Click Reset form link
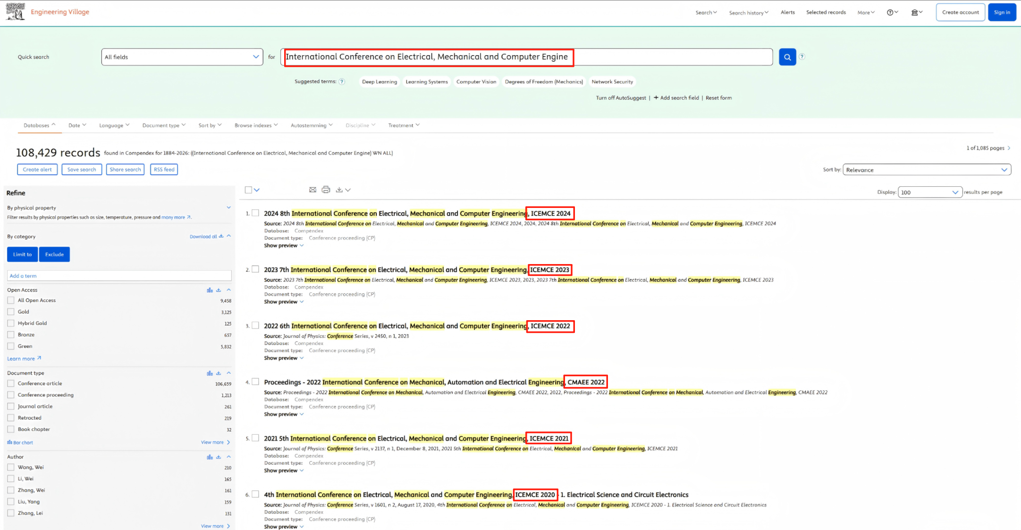The height and width of the screenshot is (530, 1021). 718,98
